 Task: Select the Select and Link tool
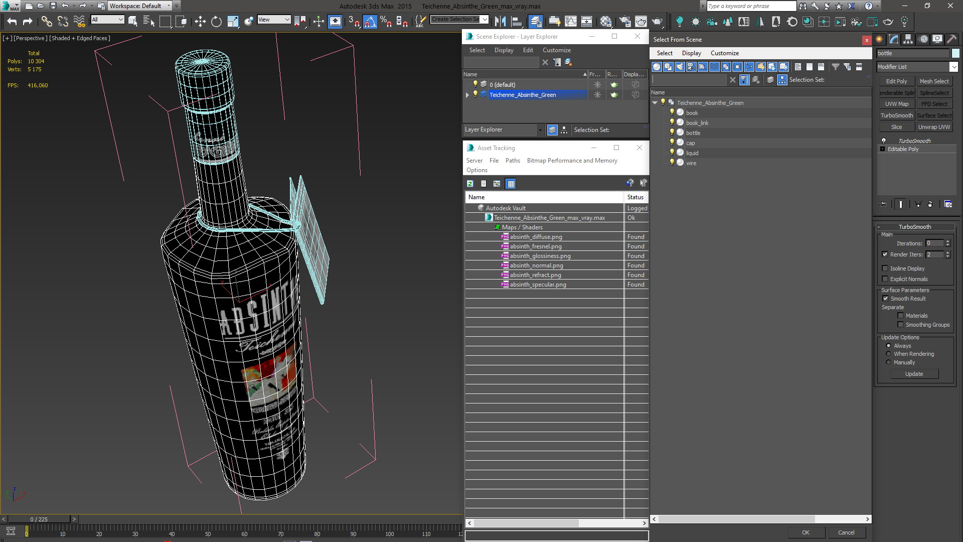[46, 21]
